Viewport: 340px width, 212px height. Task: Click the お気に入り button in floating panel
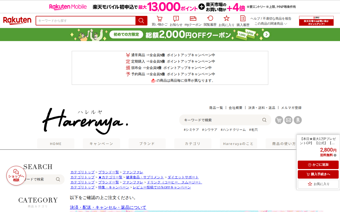[x=318, y=184]
